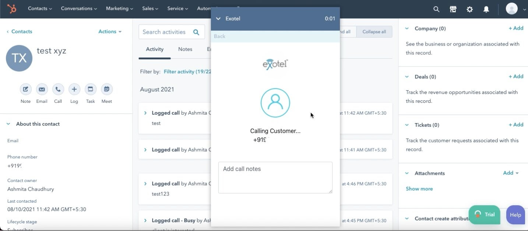Open the Attachments Add dropdown
The image size is (528, 231).
[511, 173]
